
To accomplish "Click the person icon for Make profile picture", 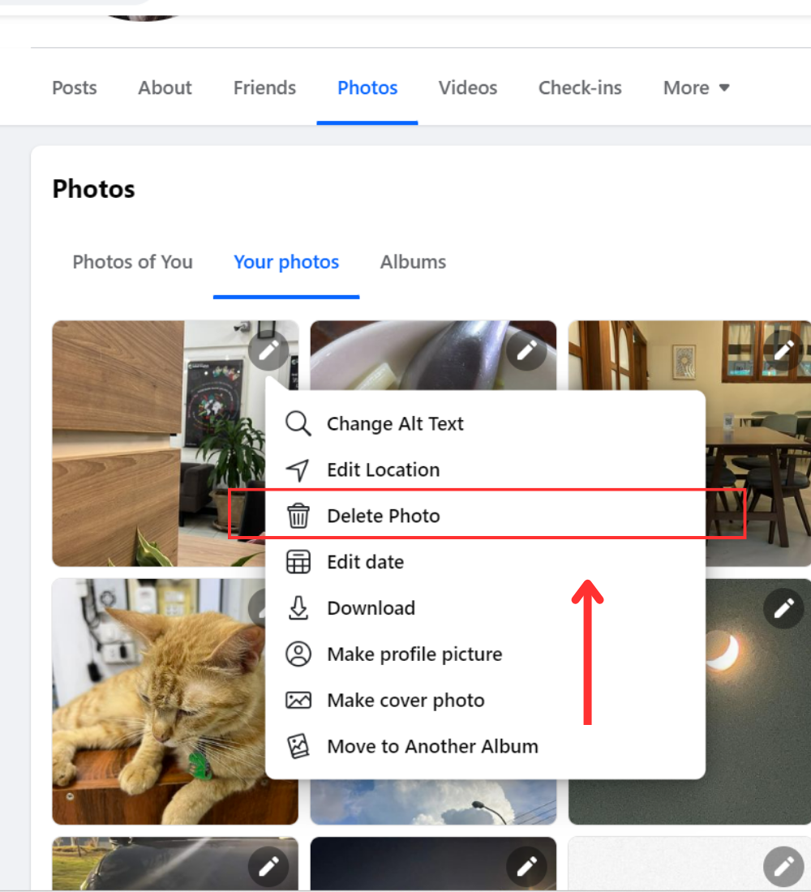I will 298,654.
